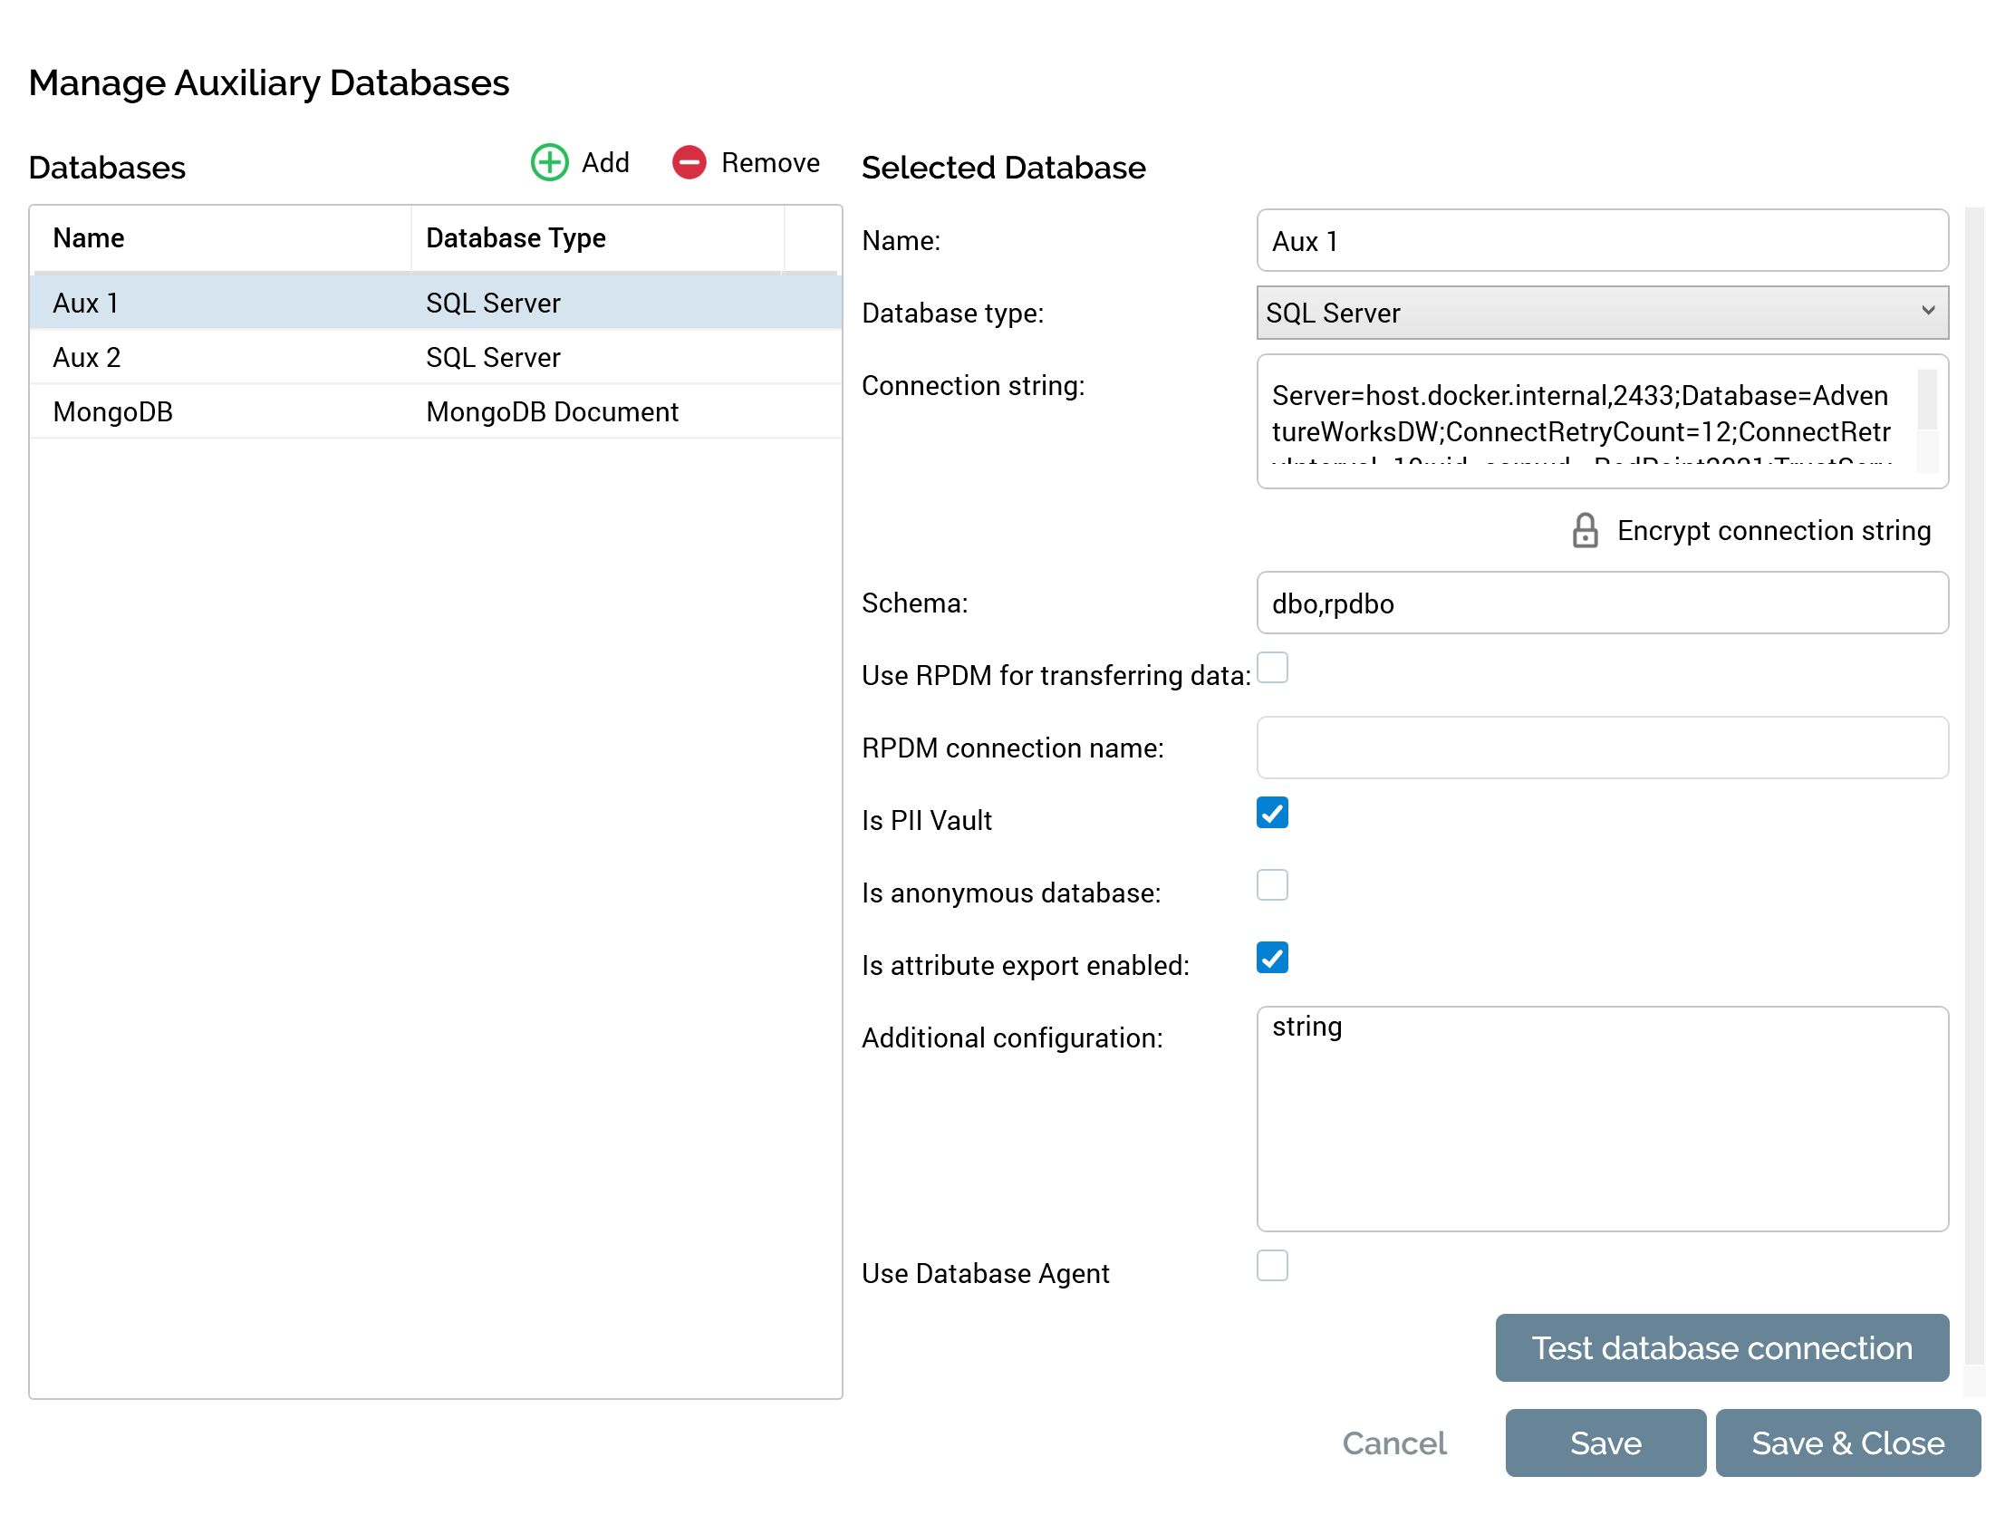Click the red Remove minus icon
Viewport: 2015px width, 1515px height.
pyautogui.click(x=689, y=163)
